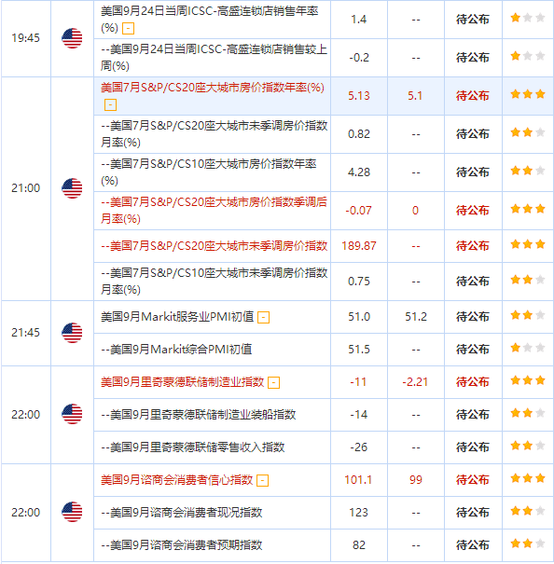Collapse the Markit服务业PMI初值 group
Viewport: 554px width, 564px height.
point(264,318)
